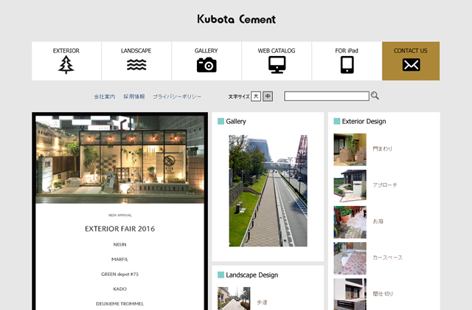
Task: Select LANDSCAPE menu label
Action: click(136, 51)
